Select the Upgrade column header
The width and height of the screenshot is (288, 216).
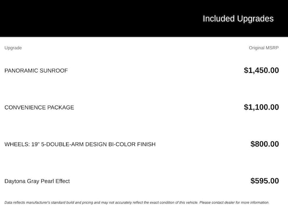tap(13, 48)
